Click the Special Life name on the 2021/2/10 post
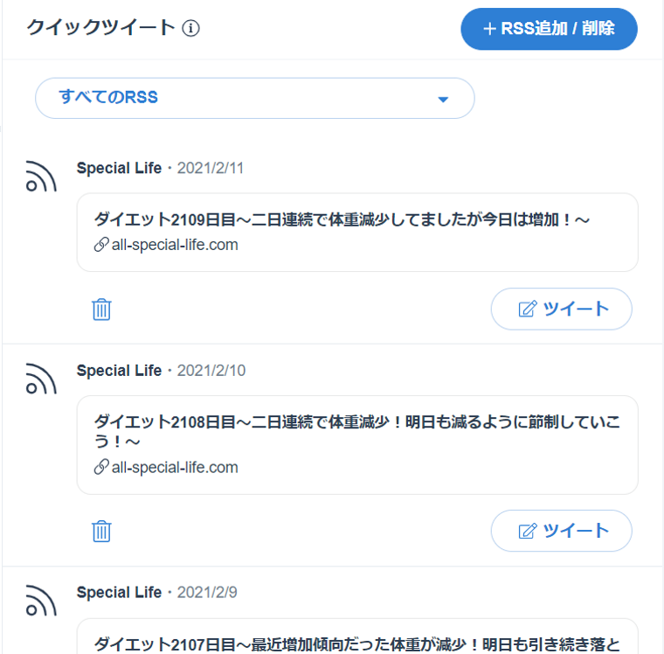Image resolution: width=664 pixels, height=654 pixels. [119, 371]
